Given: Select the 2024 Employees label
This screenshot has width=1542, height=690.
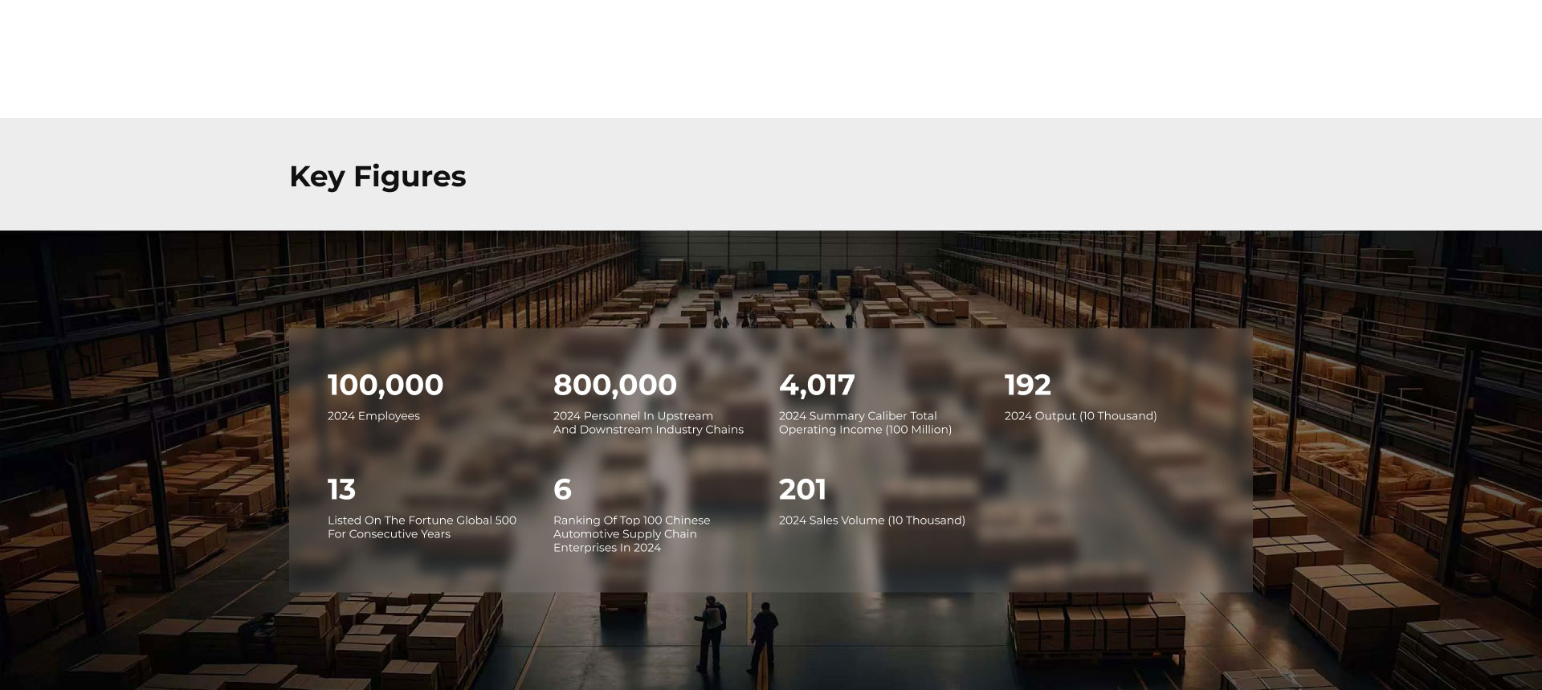Looking at the screenshot, I should pyautogui.click(x=373, y=416).
